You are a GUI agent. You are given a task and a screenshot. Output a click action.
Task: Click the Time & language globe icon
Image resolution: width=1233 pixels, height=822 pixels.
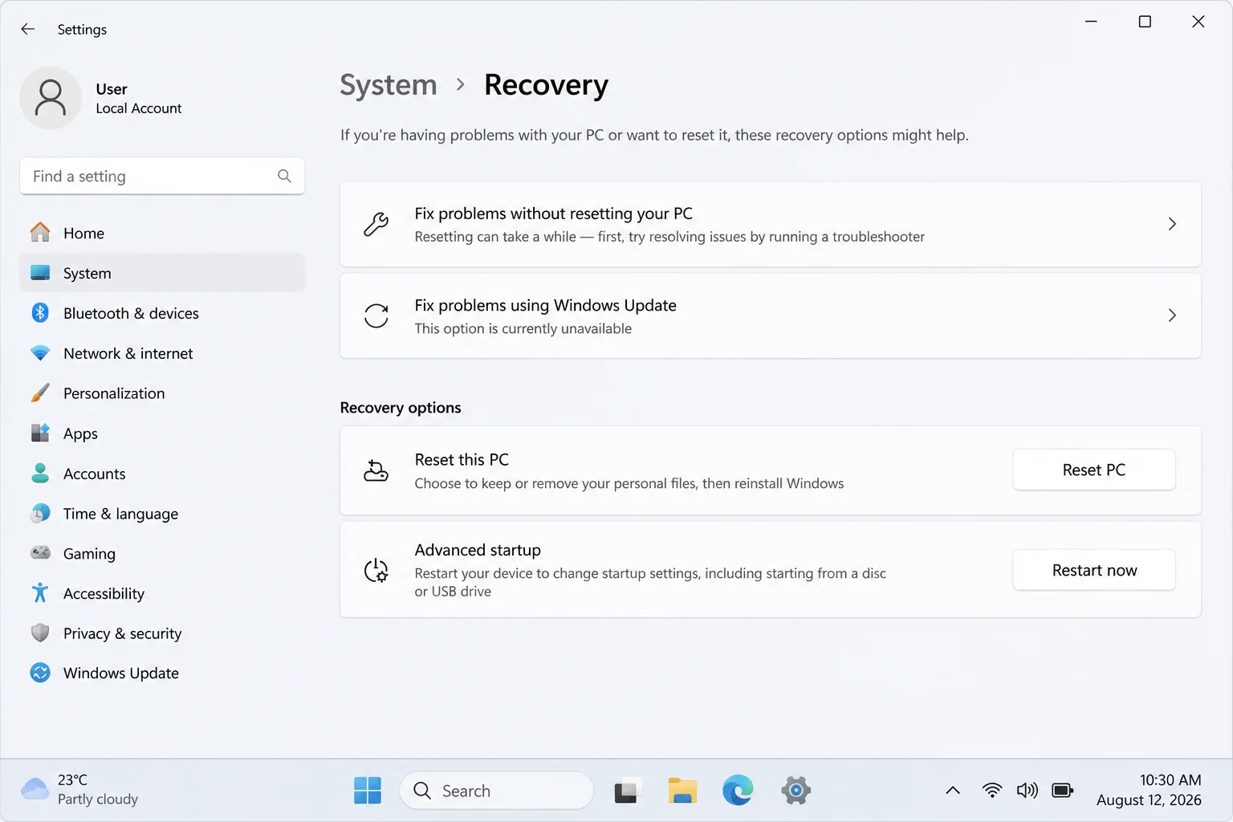coord(40,514)
